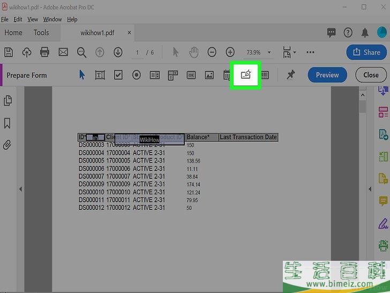The height and width of the screenshot is (293, 390).
Task: Select the hand pan tool
Action: [x=193, y=53]
